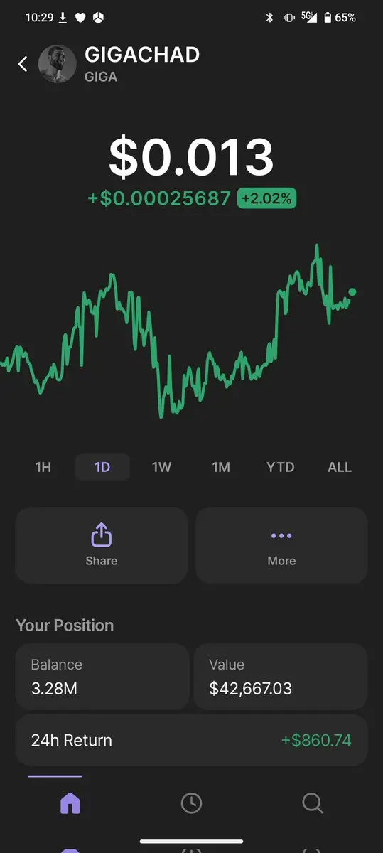Tap the Share upload icon
Viewport: 383px width, 853px height.
click(x=102, y=535)
